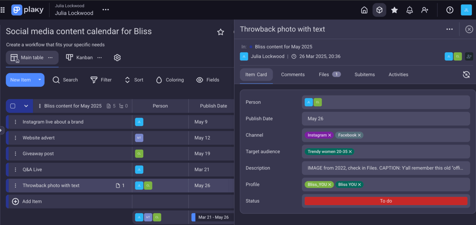Open the Home icon in top bar
The image size is (476, 225).
[x=364, y=10]
